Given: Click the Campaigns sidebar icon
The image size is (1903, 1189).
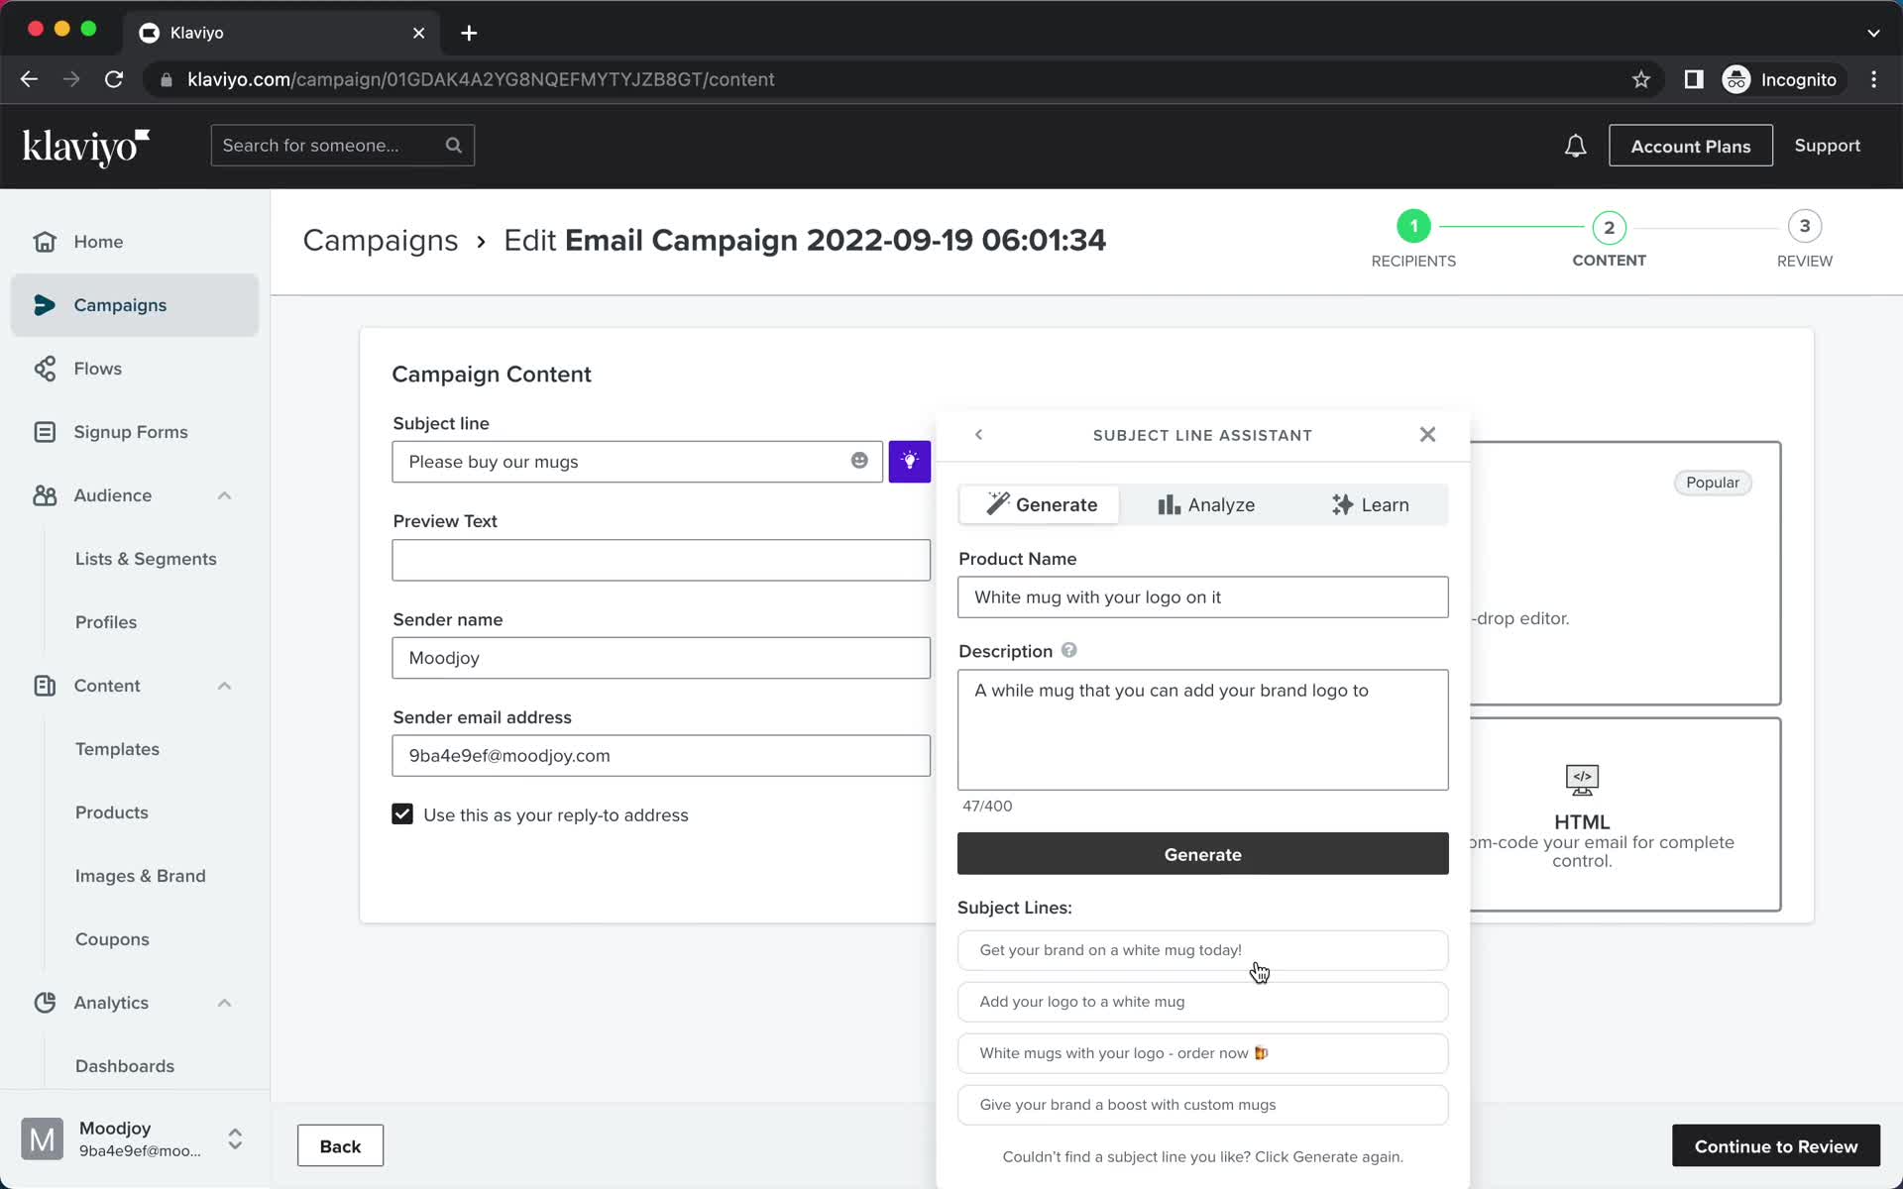Looking at the screenshot, I should tap(44, 304).
